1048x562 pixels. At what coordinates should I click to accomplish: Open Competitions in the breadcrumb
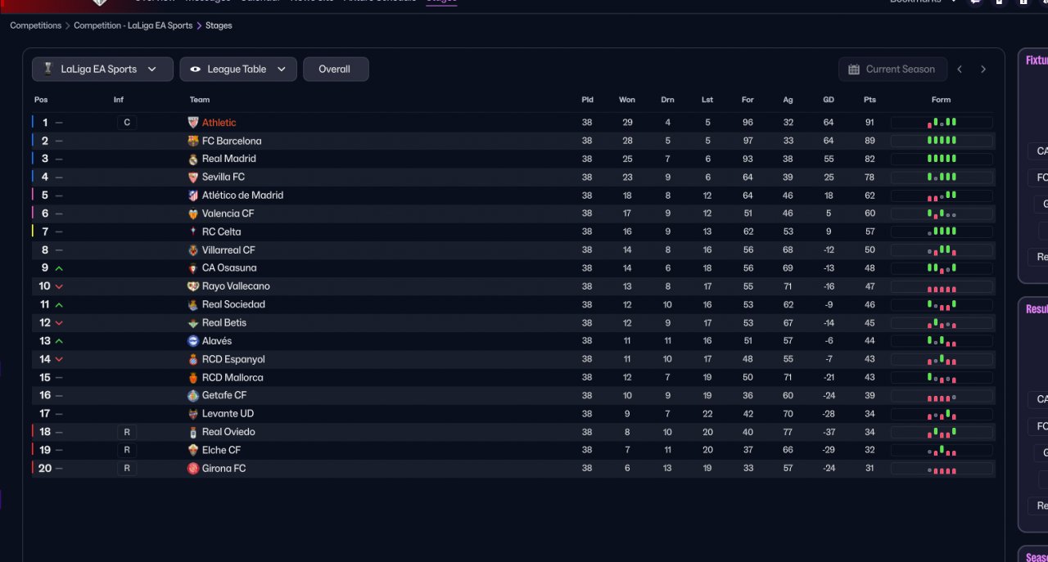click(35, 25)
